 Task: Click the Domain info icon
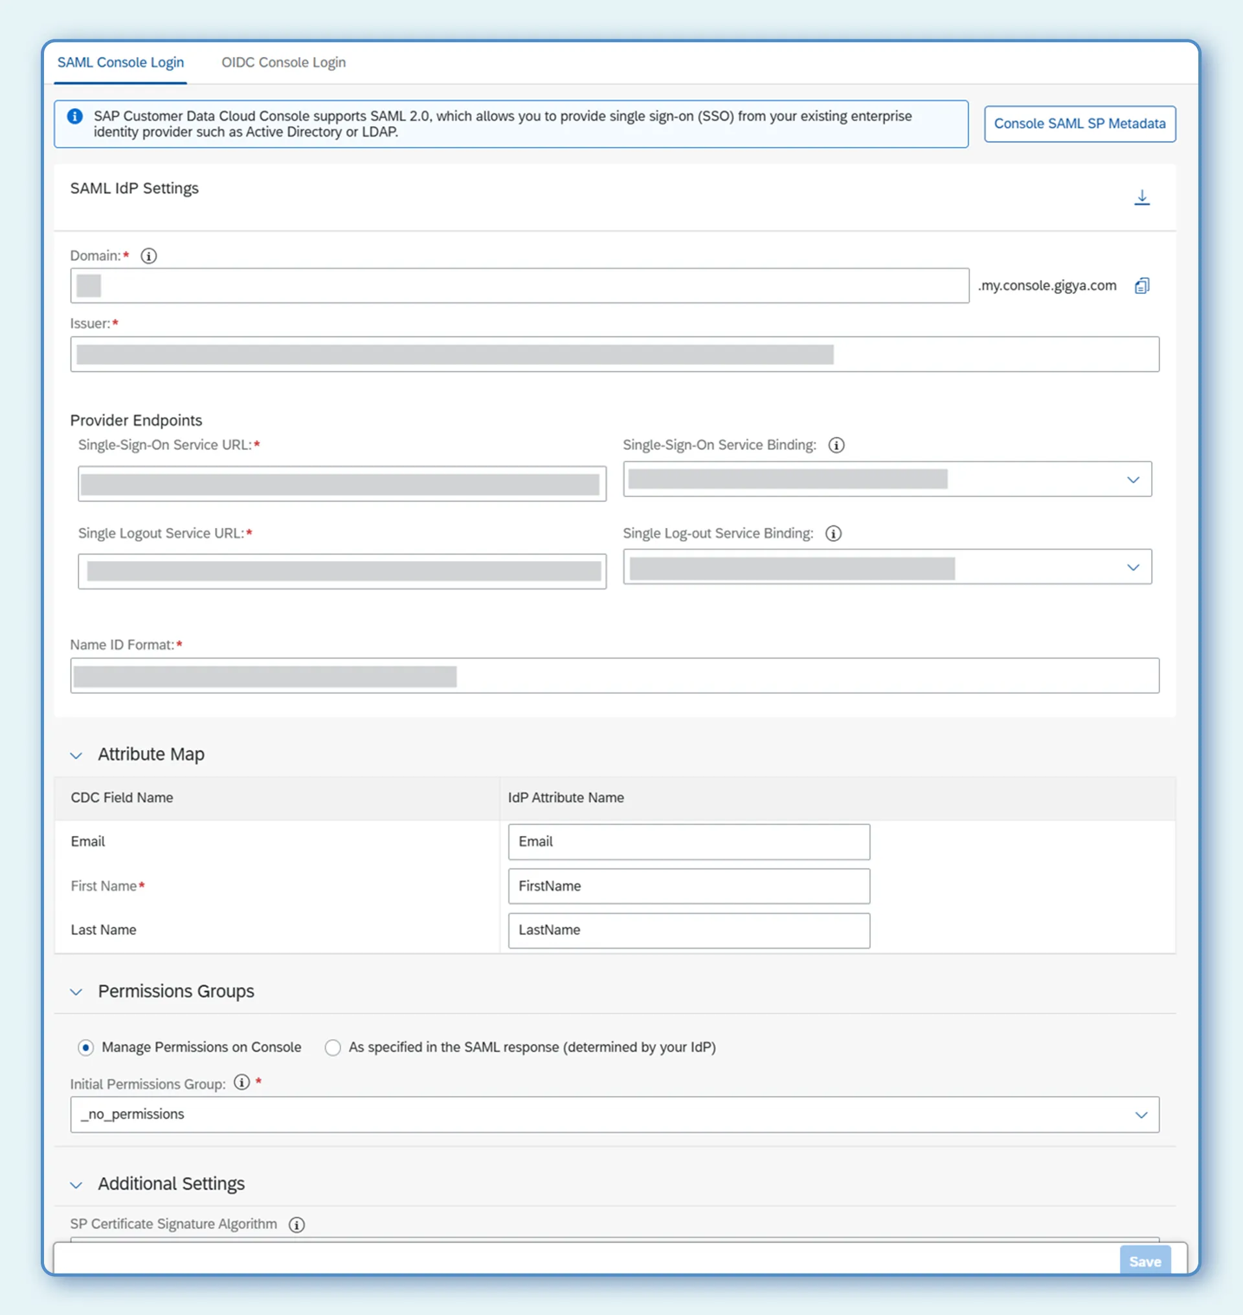(149, 256)
